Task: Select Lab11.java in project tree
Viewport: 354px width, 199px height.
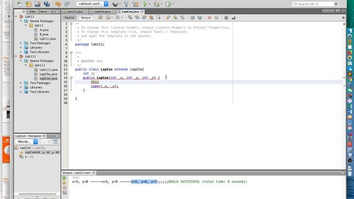Action: point(48,39)
